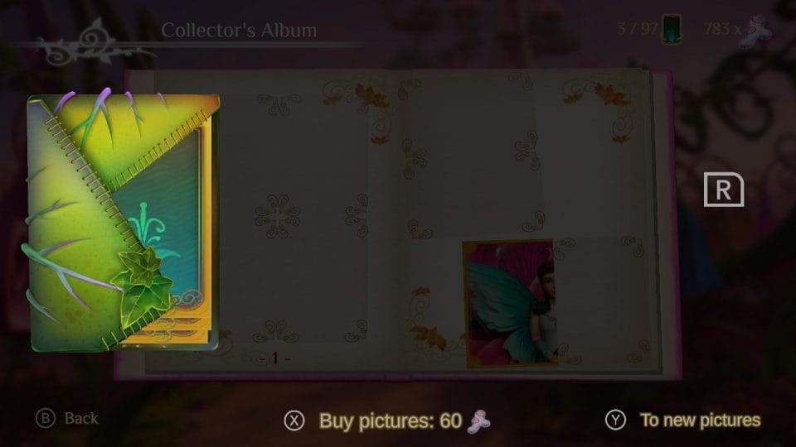This screenshot has height=447, width=796.
Task: Click the Collector's Album title
Action: click(x=239, y=31)
